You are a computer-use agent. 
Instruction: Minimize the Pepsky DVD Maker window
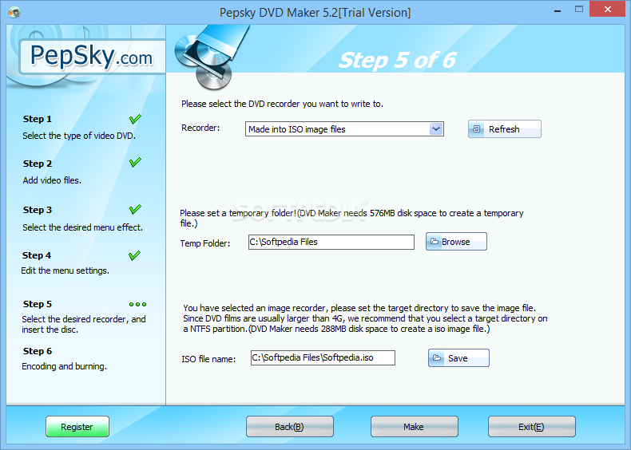point(558,11)
